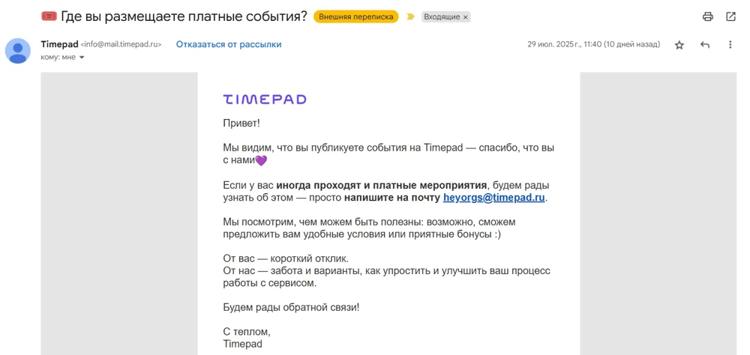Screen dimensions: 750x355
Task: Click the Входящие label chip
Action: (x=441, y=17)
